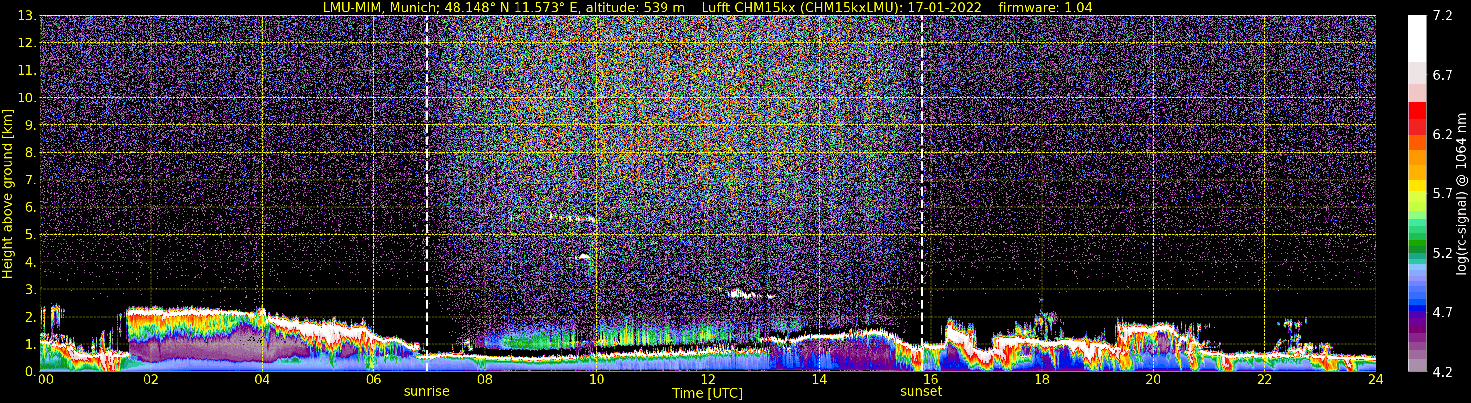Click the thin cloud streak near 5.5 km after 09 UTC

tap(573, 218)
